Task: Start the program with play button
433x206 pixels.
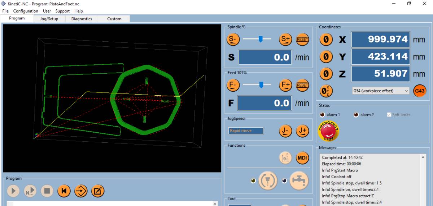Action: tap(13, 191)
